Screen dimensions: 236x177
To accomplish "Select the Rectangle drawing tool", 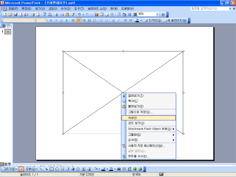I will coord(51,169).
